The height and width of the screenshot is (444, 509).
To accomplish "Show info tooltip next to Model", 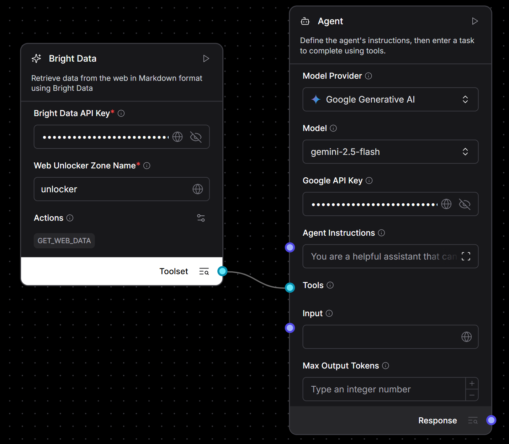I will [x=333, y=128].
